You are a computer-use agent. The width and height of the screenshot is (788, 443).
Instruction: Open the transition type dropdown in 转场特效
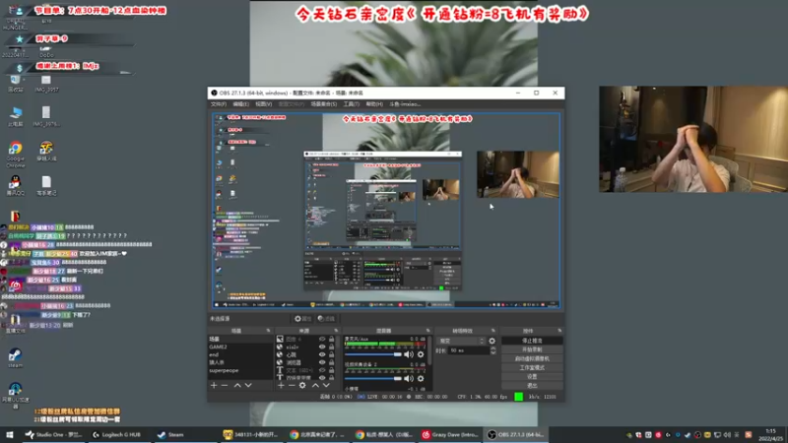pos(461,341)
